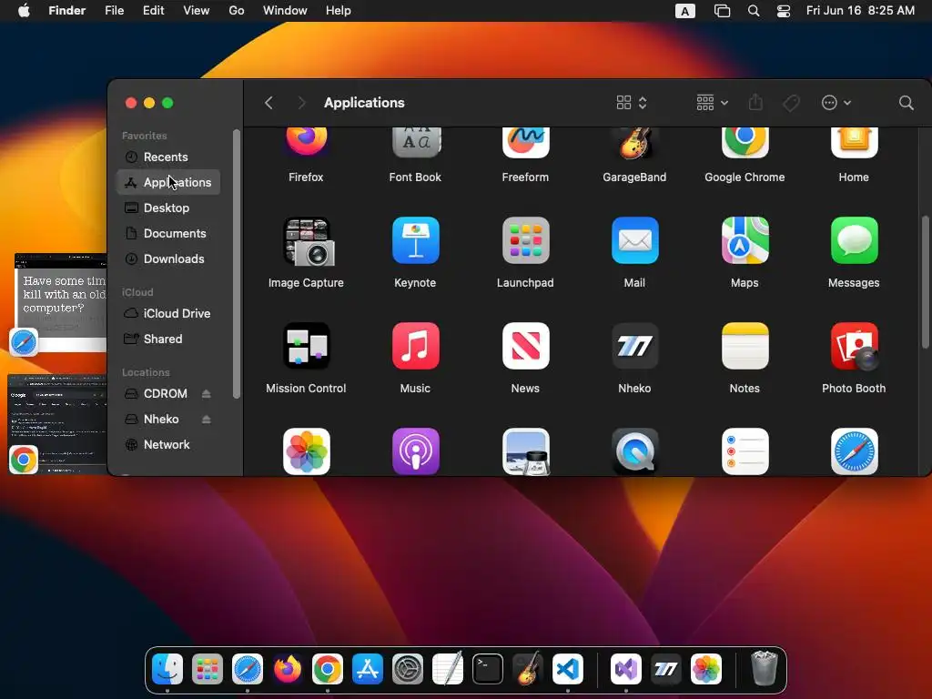932x699 pixels.
Task: Open the Podcasts app icon
Action: coord(415,451)
